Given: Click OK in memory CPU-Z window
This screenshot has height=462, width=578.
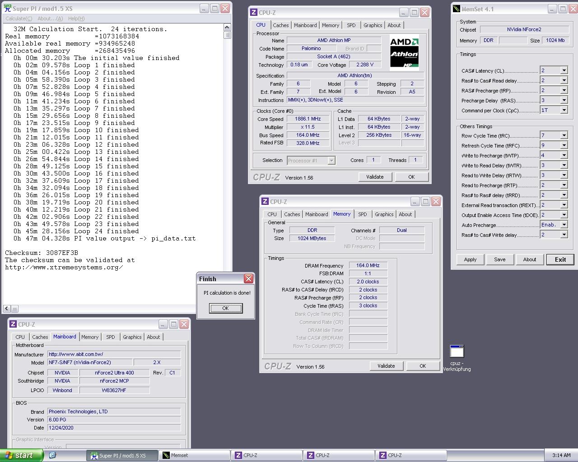Looking at the screenshot, I should pyautogui.click(x=423, y=366).
